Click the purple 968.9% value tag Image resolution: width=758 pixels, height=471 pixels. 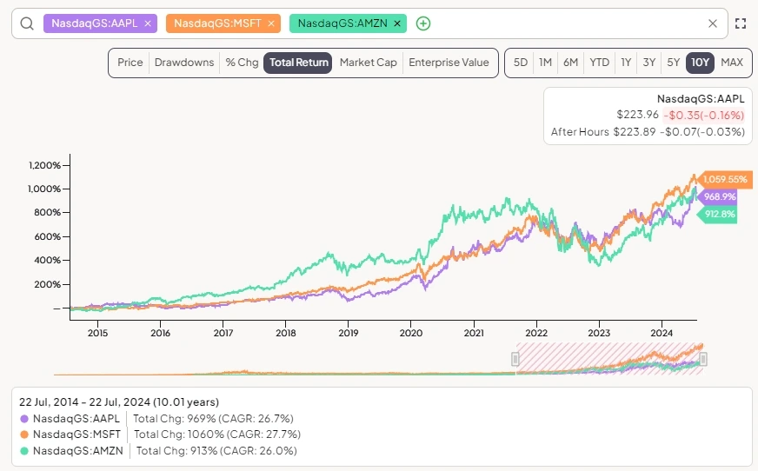(x=717, y=196)
